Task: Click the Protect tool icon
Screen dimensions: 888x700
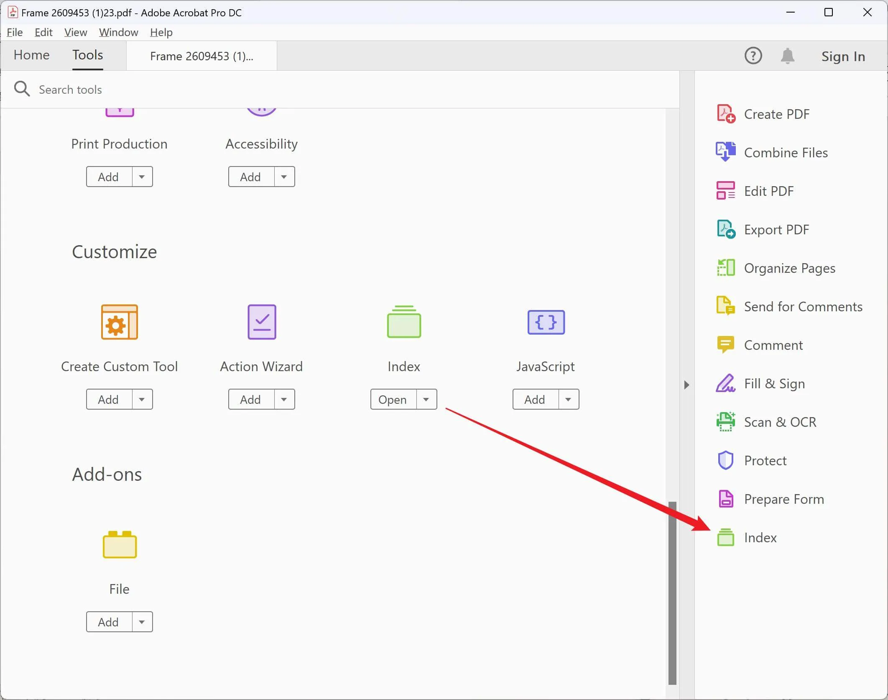Action: [x=726, y=460]
